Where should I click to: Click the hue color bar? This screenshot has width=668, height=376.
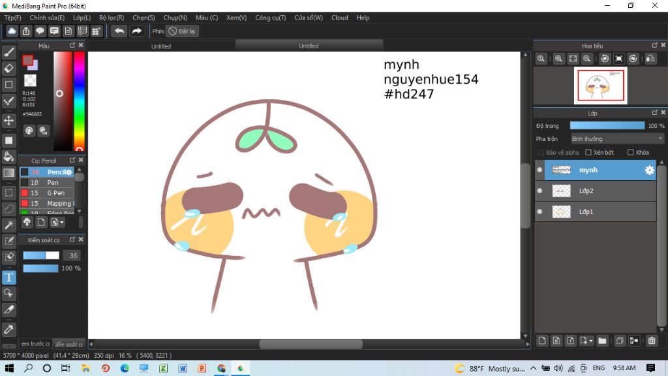pos(79,101)
